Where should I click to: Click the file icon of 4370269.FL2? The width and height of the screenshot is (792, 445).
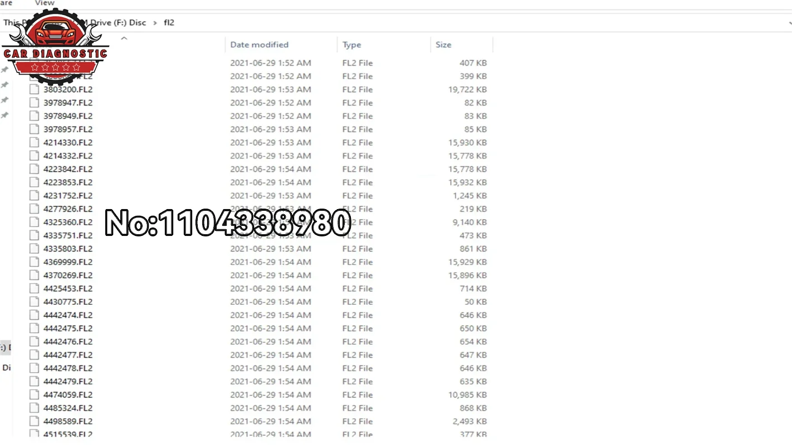pos(35,275)
